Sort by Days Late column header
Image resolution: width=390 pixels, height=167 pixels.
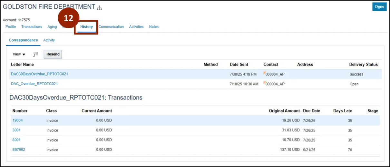tap(342, 111)
